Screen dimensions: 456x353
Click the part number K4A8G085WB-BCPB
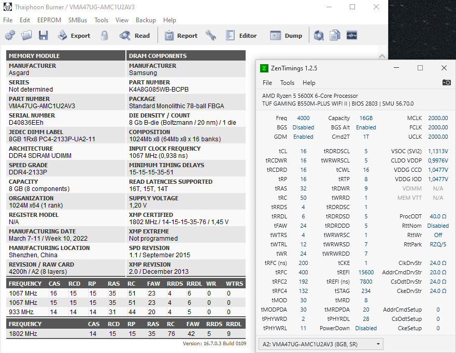tap(159, 90)
